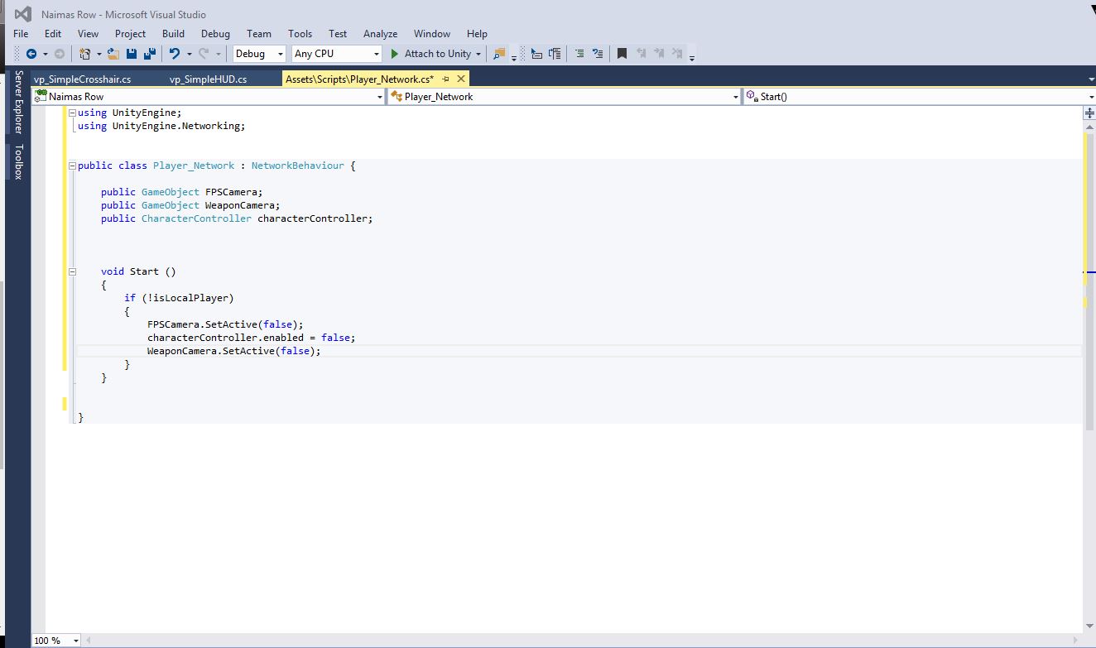The height and width of the screenshot is (648, 1096).
Task: Open the New Project dropdown arrow
Action: [x=99, y=55]
